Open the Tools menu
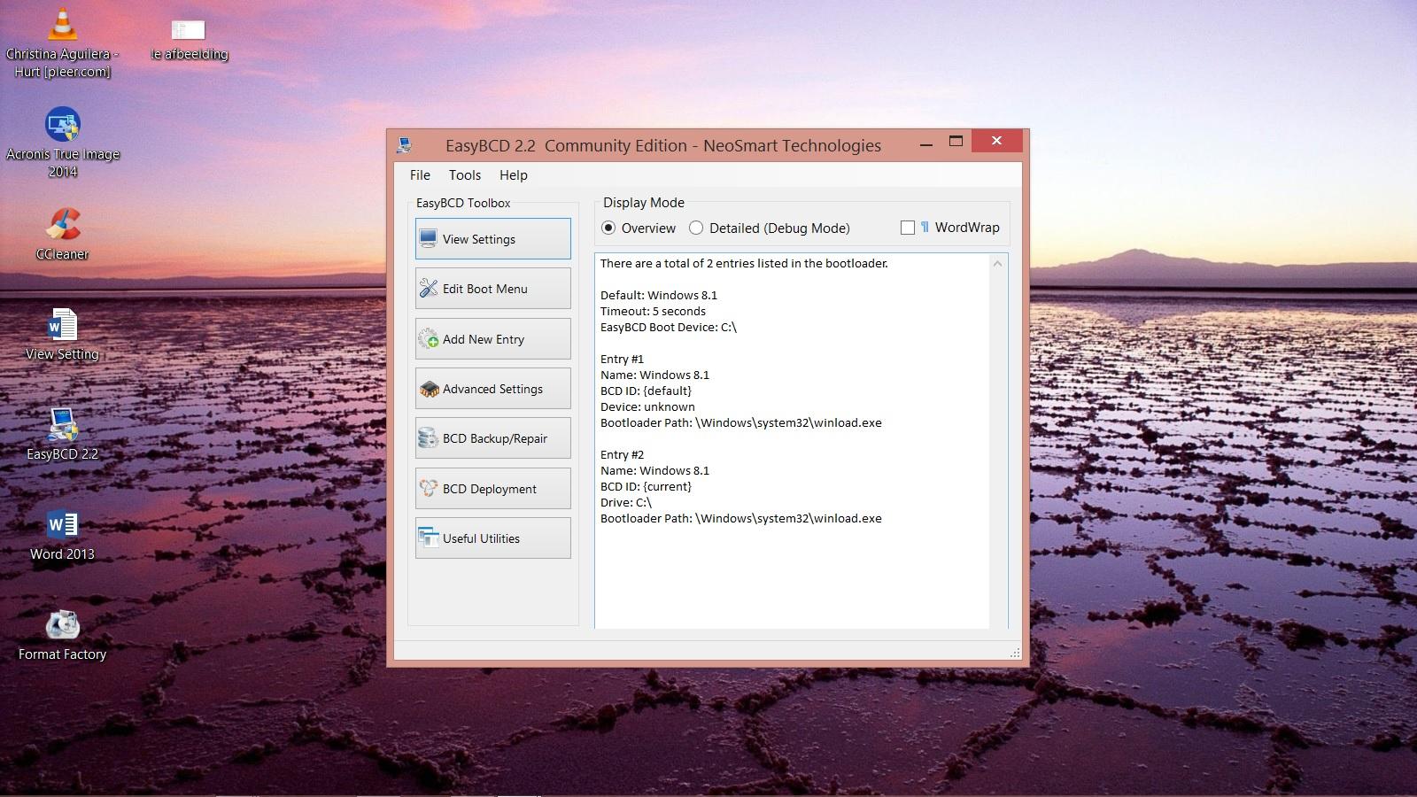 tap(465, 175)
